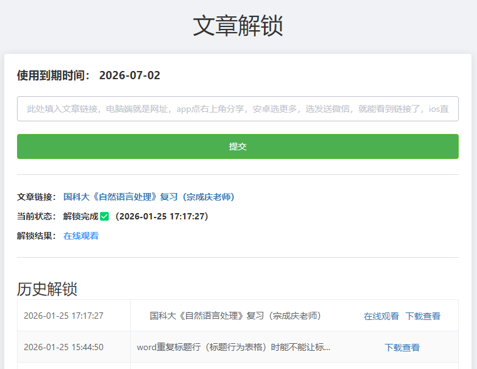Image resolution: width=477 pixels, height=369 pixels.
Task: Click 下载查看 in the word重复标题行 row
Action: [x=402, y=348]
